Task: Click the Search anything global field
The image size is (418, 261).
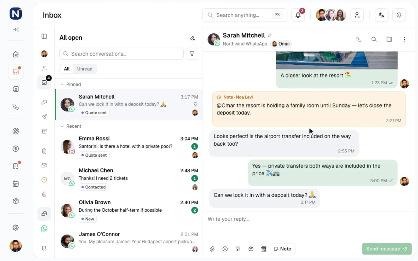Action: click(245, 15)
